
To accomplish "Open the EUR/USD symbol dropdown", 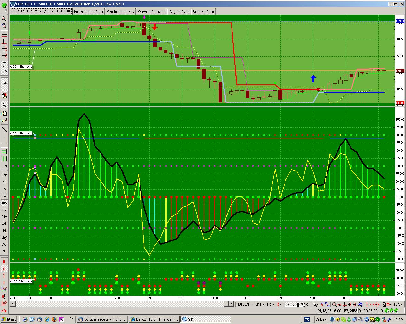I will coord(246,304).
